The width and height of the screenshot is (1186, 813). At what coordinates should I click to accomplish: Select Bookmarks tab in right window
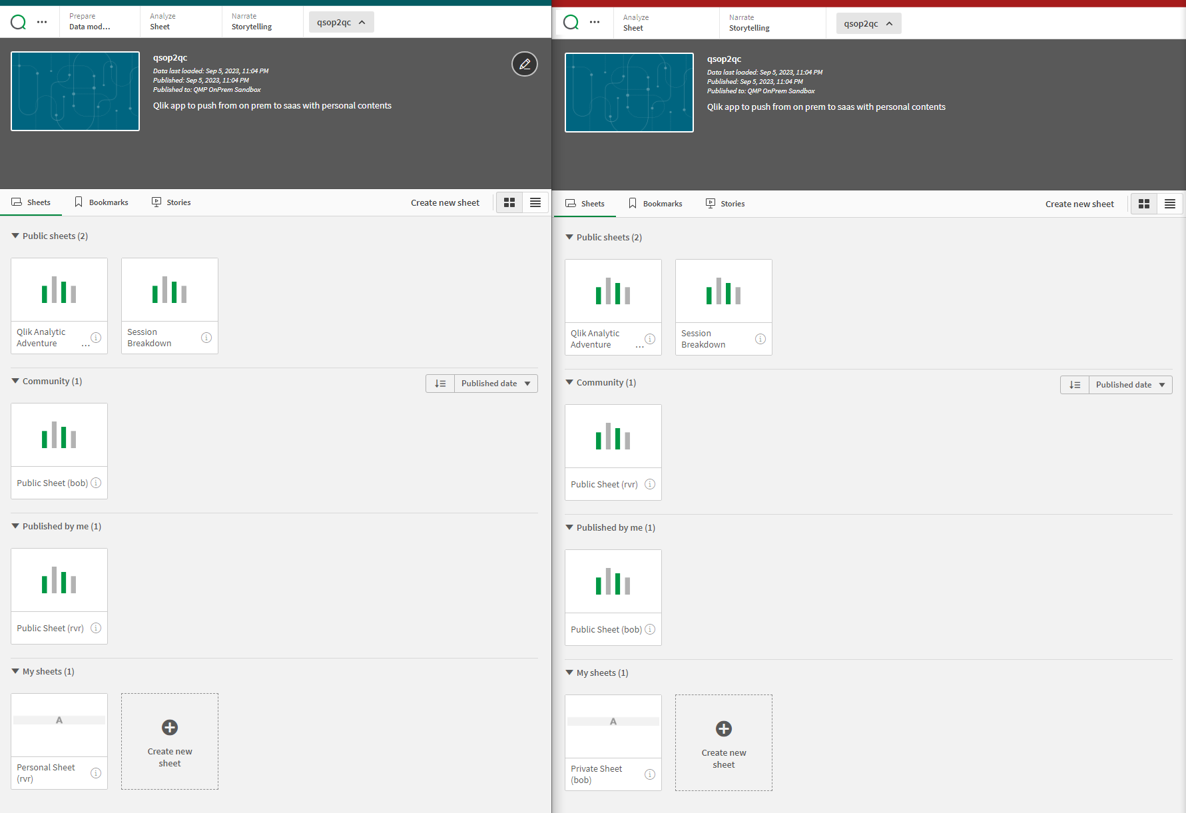coord(655,204)
